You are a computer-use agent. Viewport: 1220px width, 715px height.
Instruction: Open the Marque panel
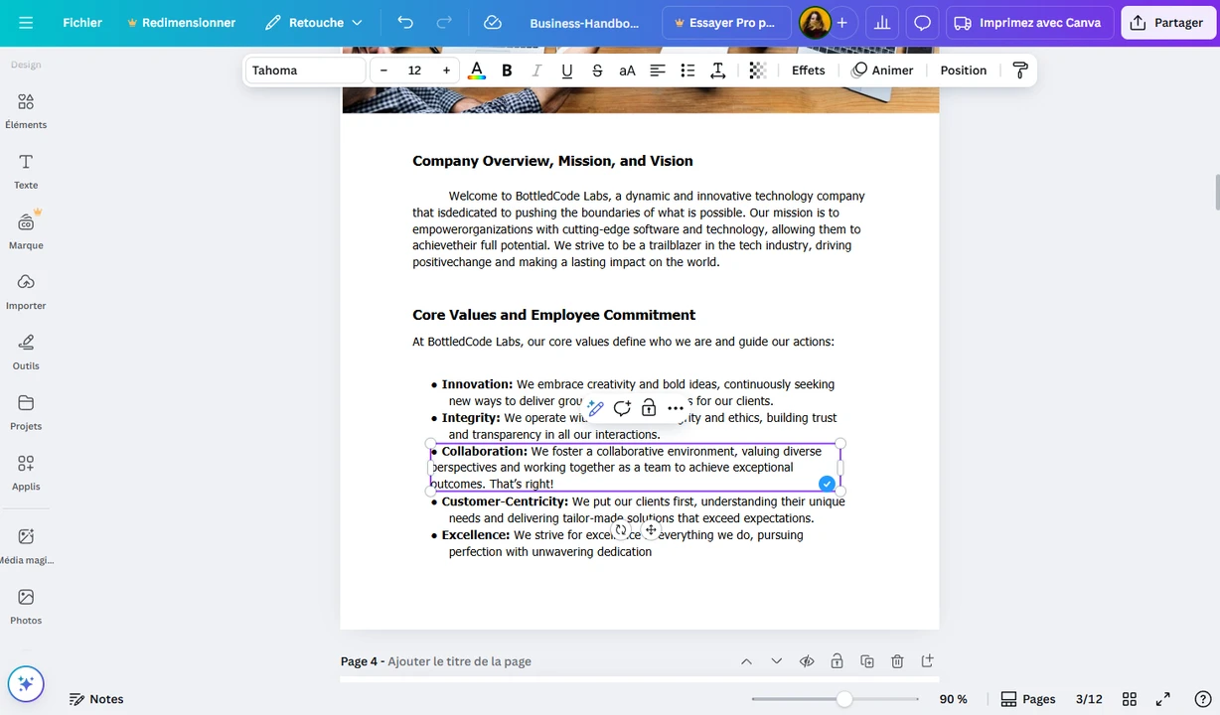click(x=26, y=232)
